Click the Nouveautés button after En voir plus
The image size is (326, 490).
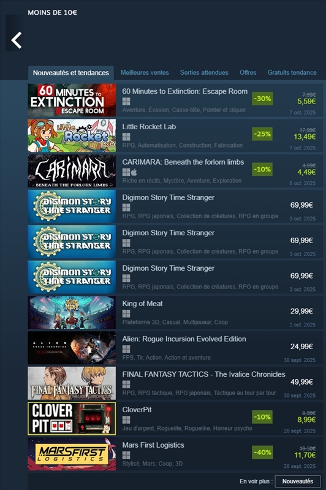298,481
